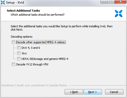Viewport: 127px width, 98px height.
Task: Click the 'HDX4, REALmagic and generic MPEG-4' label text
Action: tap(45, 59)
